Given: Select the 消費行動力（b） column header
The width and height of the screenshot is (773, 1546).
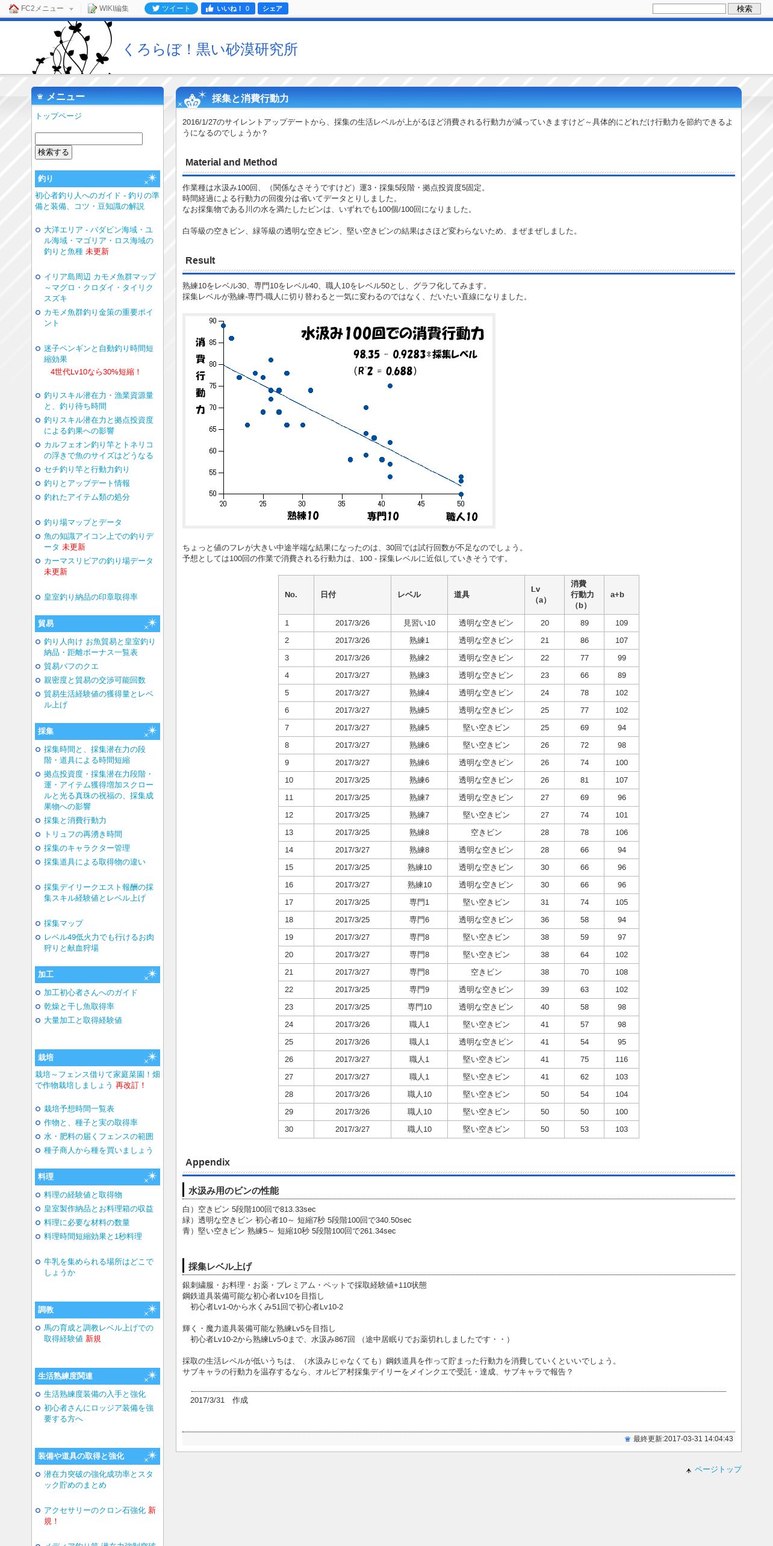Looking at the screenshot, I should click(x=584, y=594).
